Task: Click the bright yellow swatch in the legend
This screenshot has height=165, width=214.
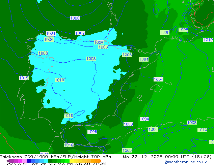Action: [72, 161]
